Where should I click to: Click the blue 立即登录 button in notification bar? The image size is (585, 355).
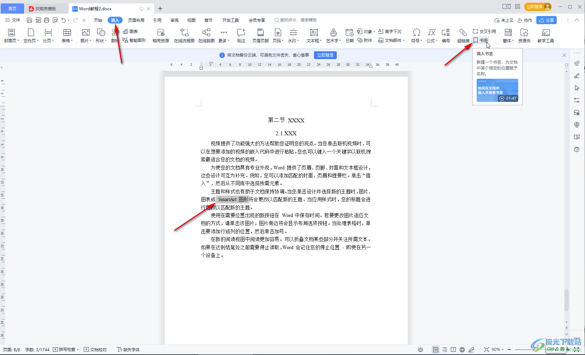click(x=325, y=55)
